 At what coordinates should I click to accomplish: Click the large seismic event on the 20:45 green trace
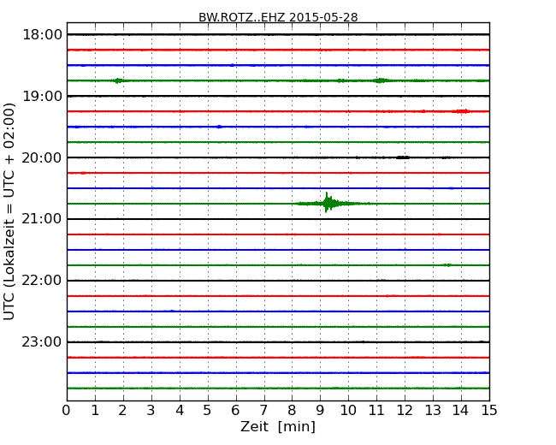tap(328, 203)
